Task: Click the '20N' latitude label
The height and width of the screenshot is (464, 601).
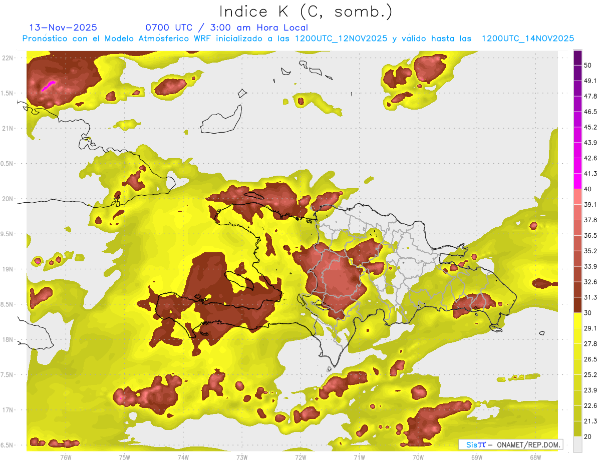Action: tap(8, 199)
